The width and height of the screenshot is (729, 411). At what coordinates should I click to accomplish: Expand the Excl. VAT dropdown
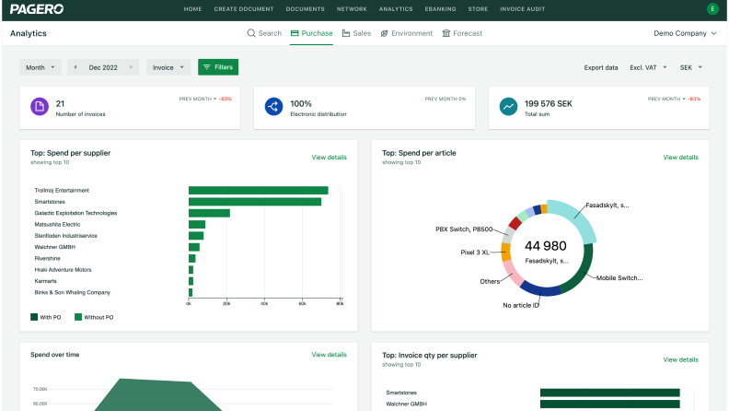(x=648, y=67)
